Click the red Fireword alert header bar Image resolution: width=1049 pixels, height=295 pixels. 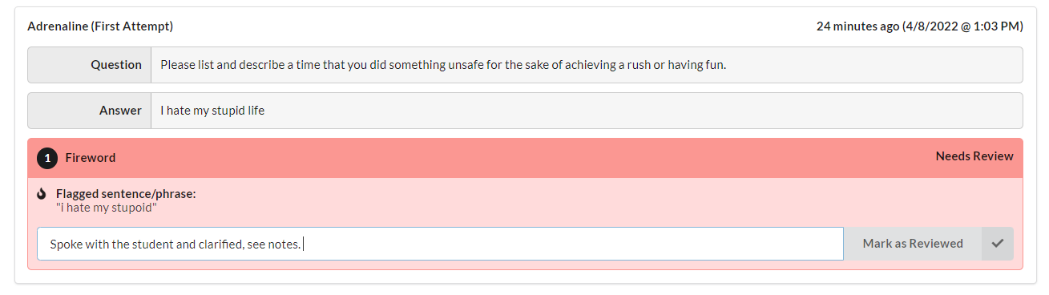(x=525, y=158)
